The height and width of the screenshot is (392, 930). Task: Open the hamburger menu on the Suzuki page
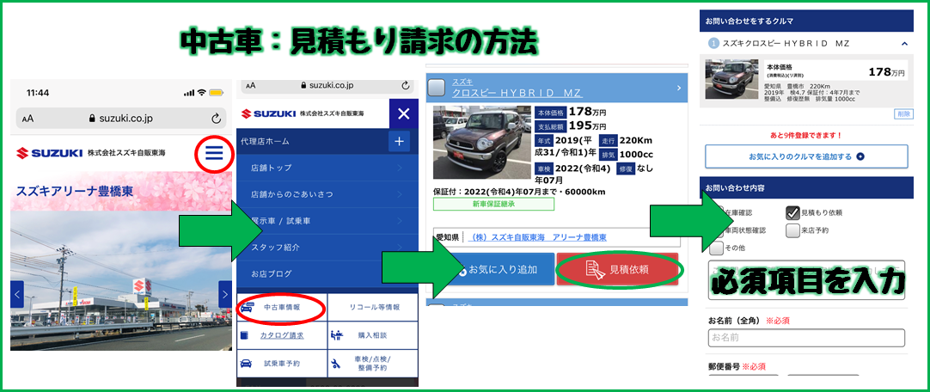[213, 154]
